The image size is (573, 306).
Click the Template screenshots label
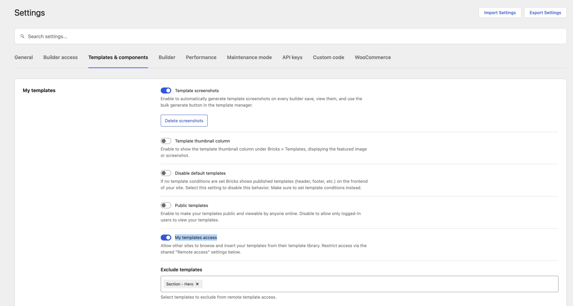pos(197,90)
